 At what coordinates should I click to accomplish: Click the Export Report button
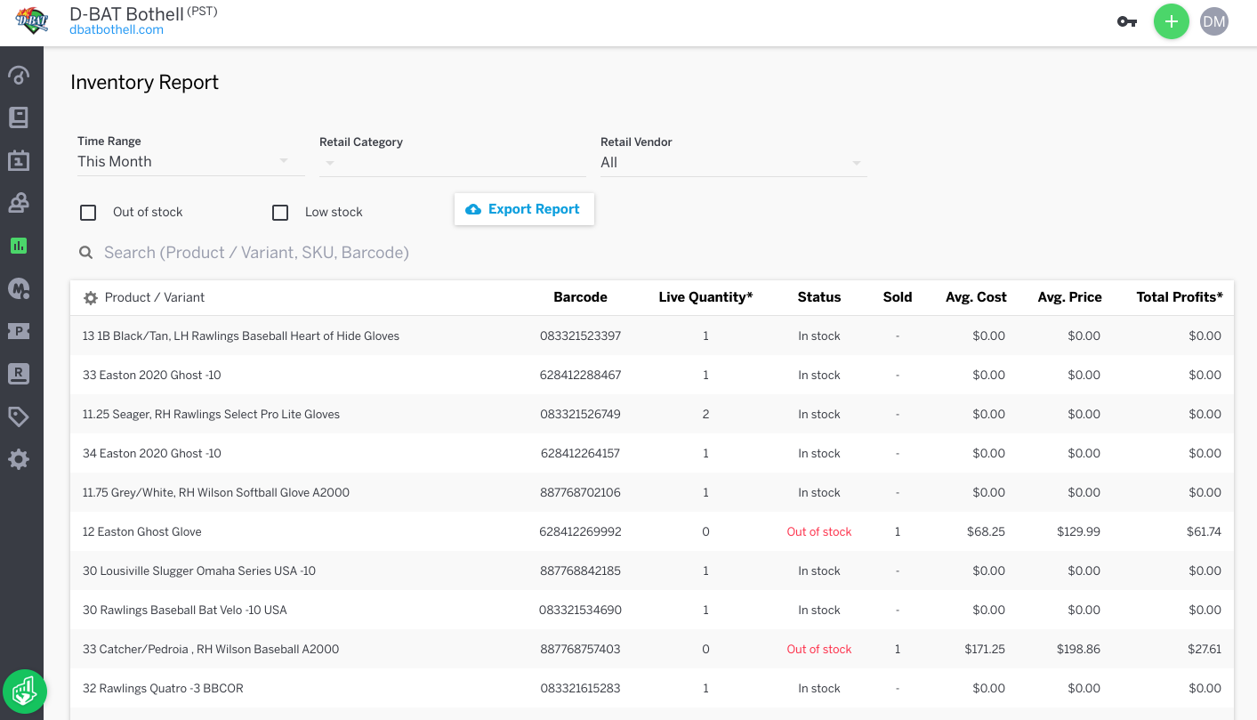click(524, 209)
